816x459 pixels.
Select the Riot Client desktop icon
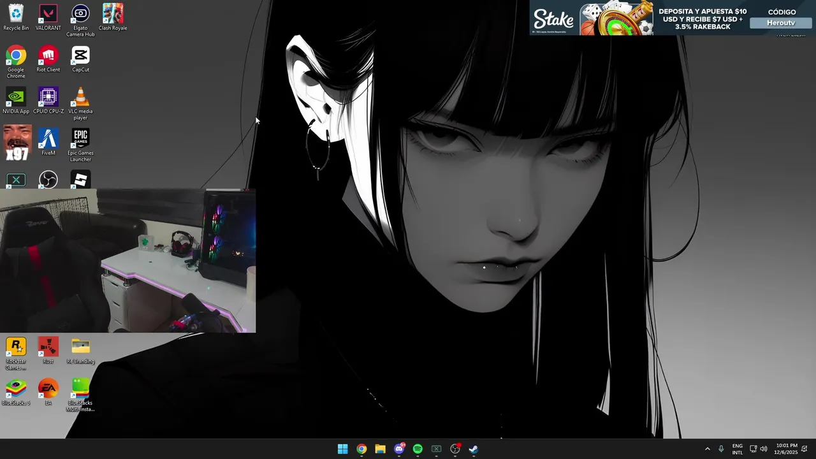pyautogui.click(x=48, y=59)
